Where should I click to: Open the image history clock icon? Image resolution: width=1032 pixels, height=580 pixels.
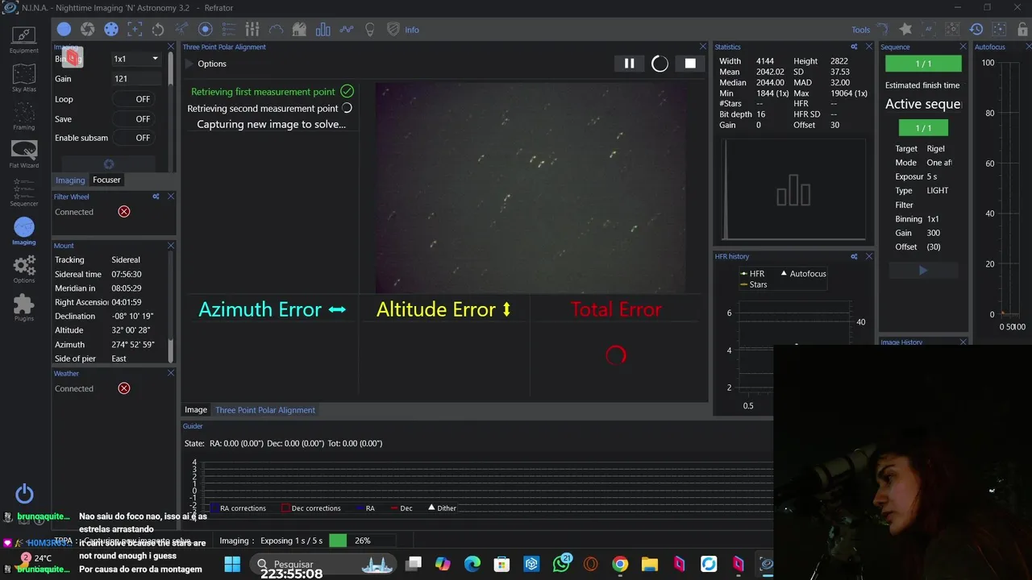[x=976, y=30]
